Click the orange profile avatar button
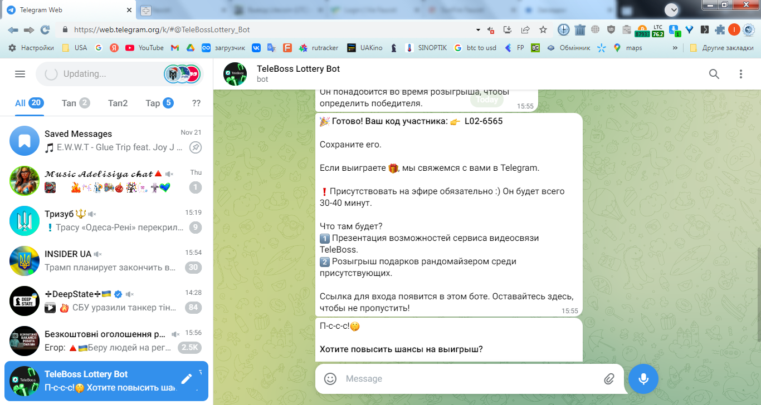The width and height of the screenshot is (761, 405). [x=734, y=30]
